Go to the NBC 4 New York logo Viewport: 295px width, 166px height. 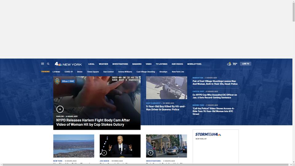point(68,64)
